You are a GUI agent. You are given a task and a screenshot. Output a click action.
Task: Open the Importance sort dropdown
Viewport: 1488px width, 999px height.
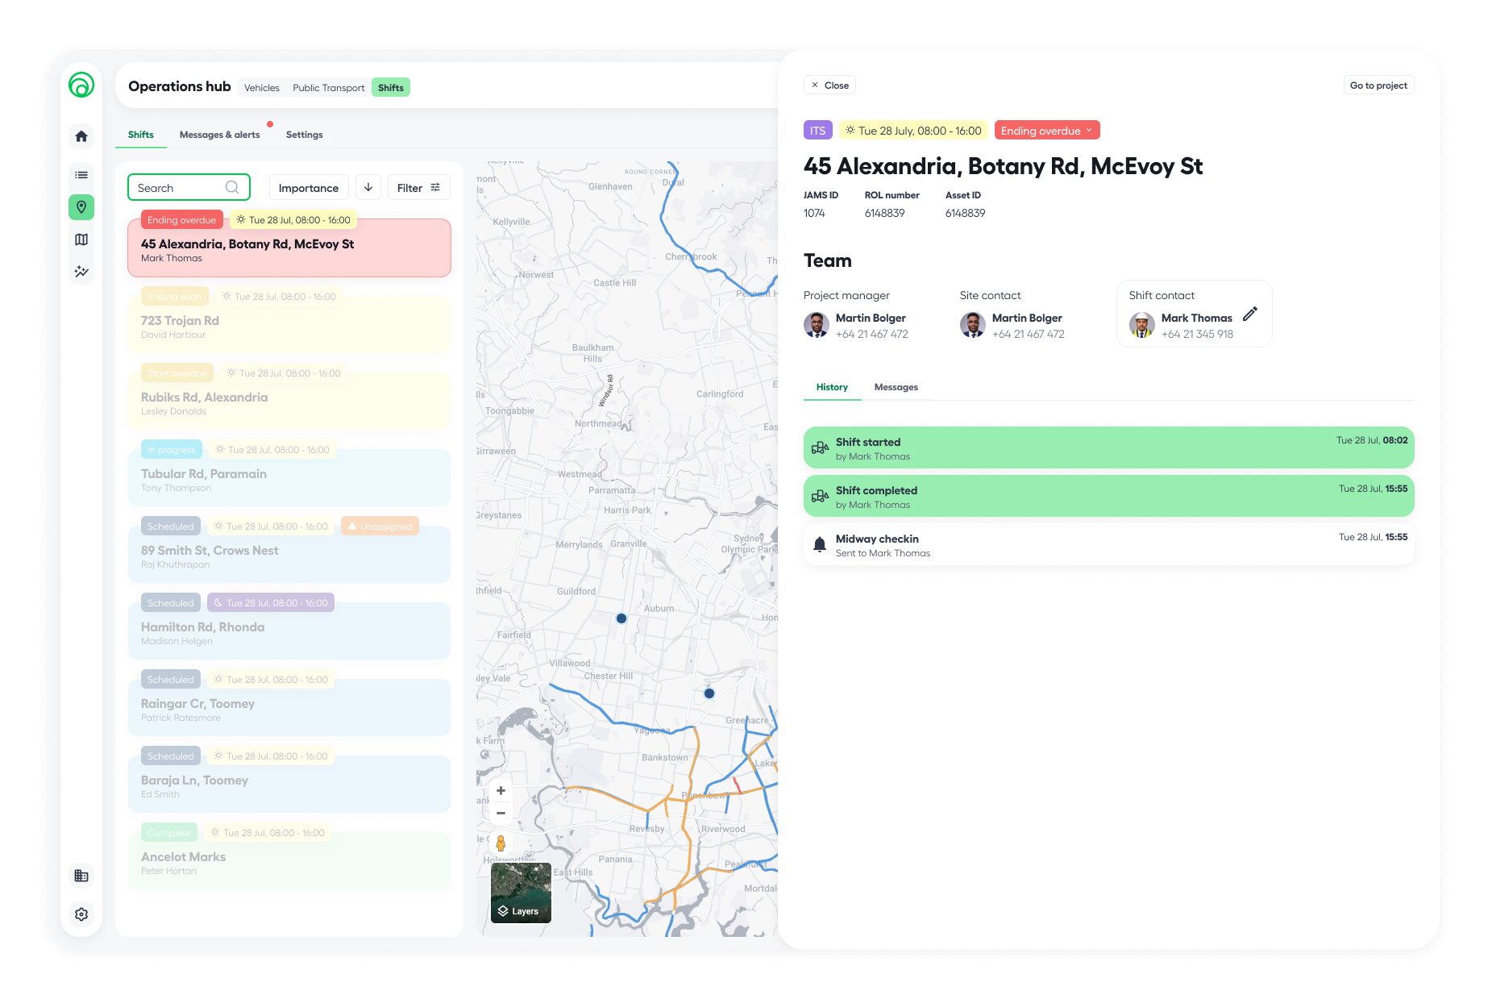(309, 188)
